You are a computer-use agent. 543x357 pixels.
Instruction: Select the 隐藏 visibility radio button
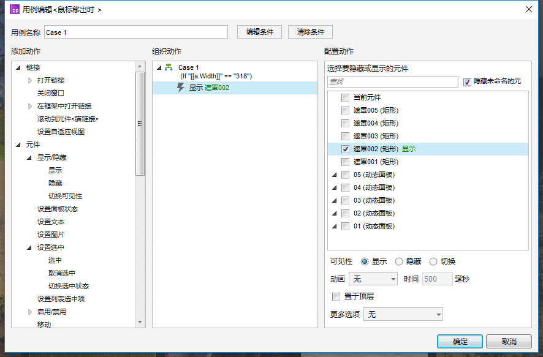pyautogui.click(x=399, y=261)
